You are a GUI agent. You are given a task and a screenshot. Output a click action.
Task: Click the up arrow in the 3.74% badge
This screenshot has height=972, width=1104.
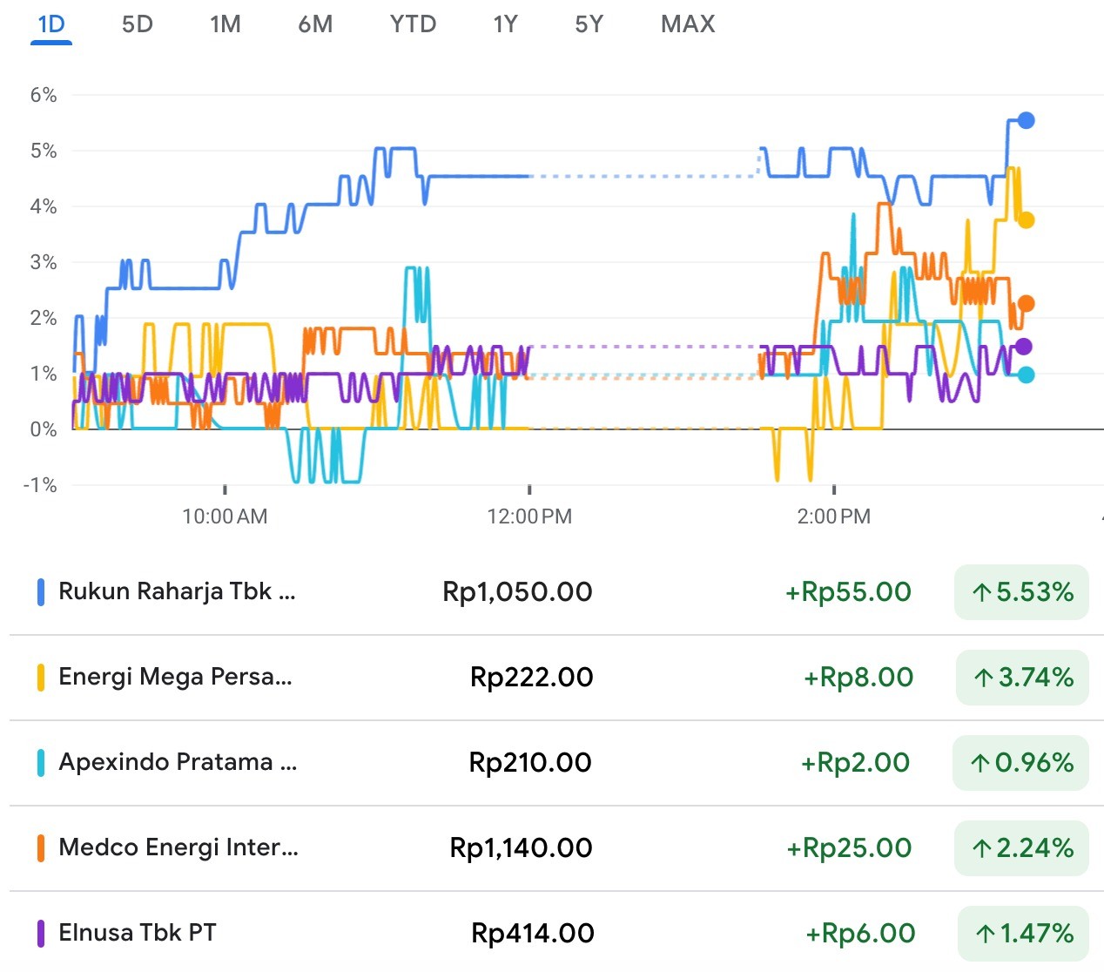984,678
